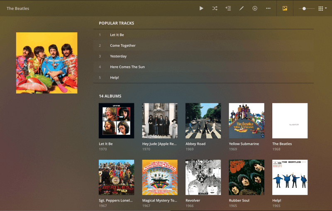Select Come Together in popular tracks
Image resolution: width=332 pixels, height=211 pixels.
pos(123,46)
